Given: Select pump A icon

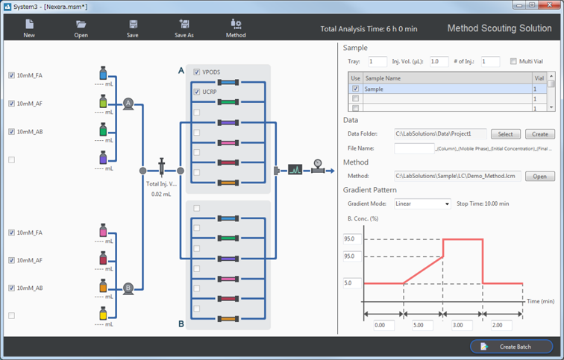Looking at the screenshot, I should tap(128, 103).
